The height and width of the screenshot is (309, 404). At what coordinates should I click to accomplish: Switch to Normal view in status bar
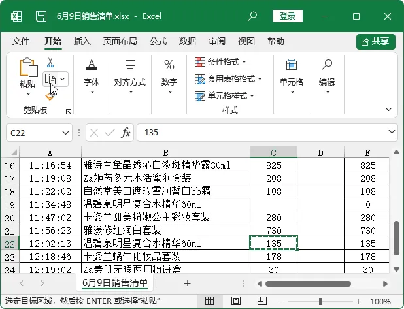pos(209,301)
